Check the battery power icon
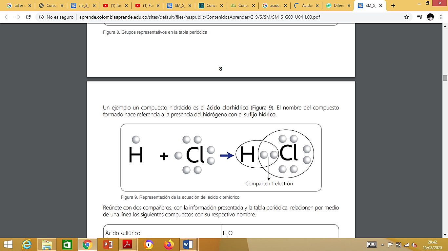The height and width of the screenshot is (251, 448). [x=398, y=244]
